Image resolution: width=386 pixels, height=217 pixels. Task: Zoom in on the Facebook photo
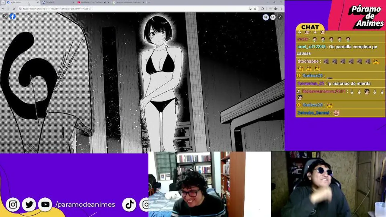[266, 17]
